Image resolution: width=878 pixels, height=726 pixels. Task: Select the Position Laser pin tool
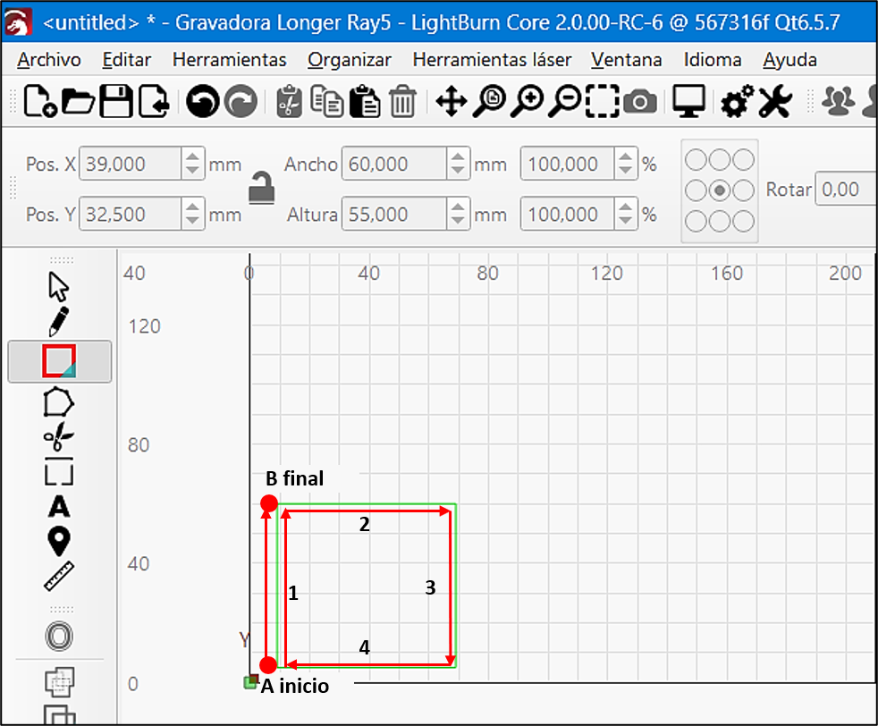(59, 541)
